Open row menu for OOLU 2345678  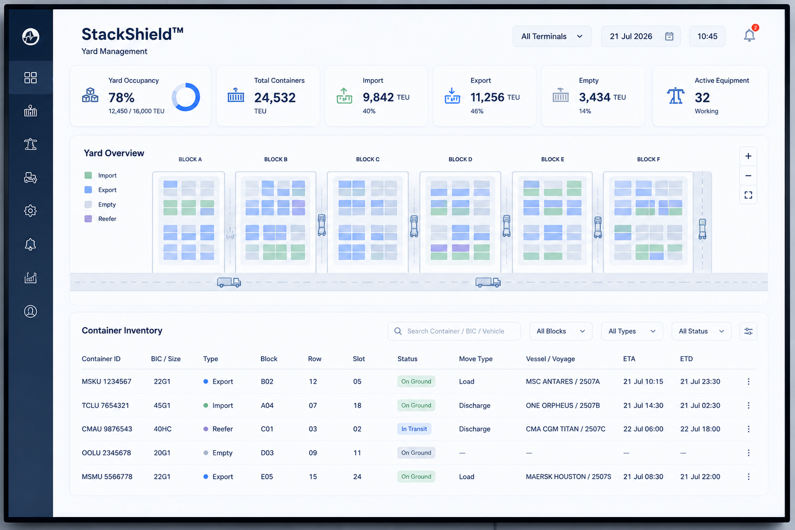(748, 453)
